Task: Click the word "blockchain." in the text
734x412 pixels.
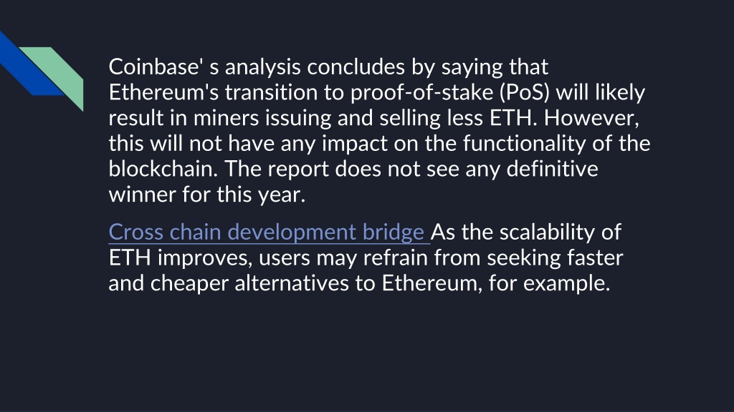Action: point(163,168)
